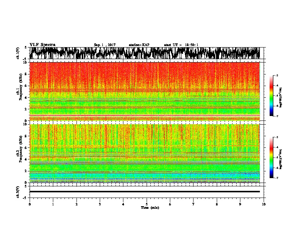Click the "ch.1(V)" waveform axis label
This screenshot has width=297, height=229.
coord(18,53)
